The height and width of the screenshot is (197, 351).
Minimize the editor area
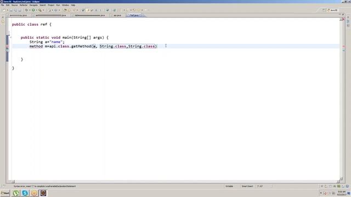339,15
